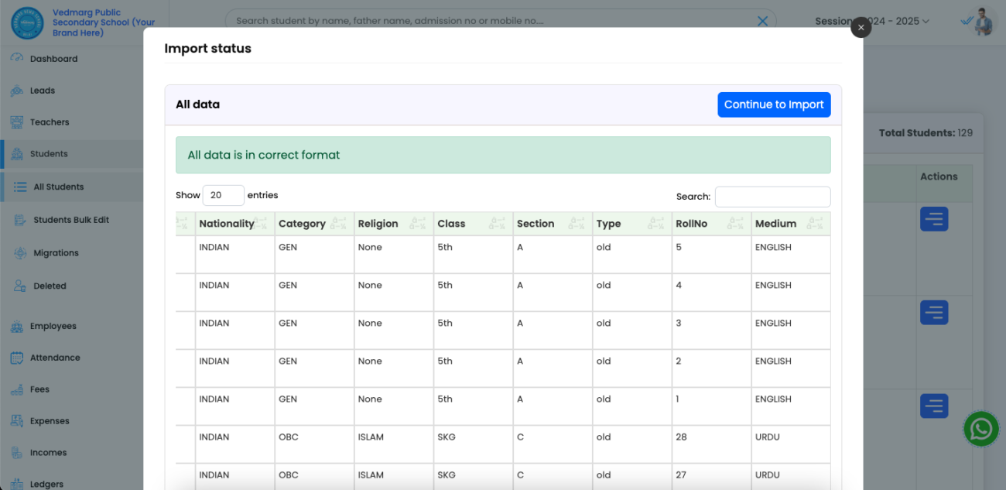Change entries count using the Show selector
The height and width of the screenshot is (490, 1006).
(224, 195)
